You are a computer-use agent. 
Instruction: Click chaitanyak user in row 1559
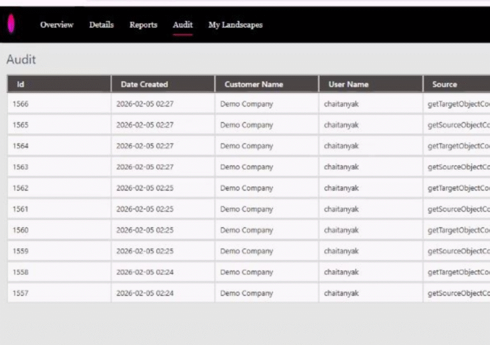coord(341,251)
